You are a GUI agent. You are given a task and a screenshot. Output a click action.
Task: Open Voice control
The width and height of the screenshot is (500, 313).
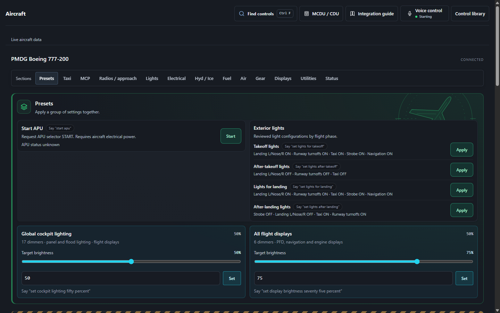(424, 14)
